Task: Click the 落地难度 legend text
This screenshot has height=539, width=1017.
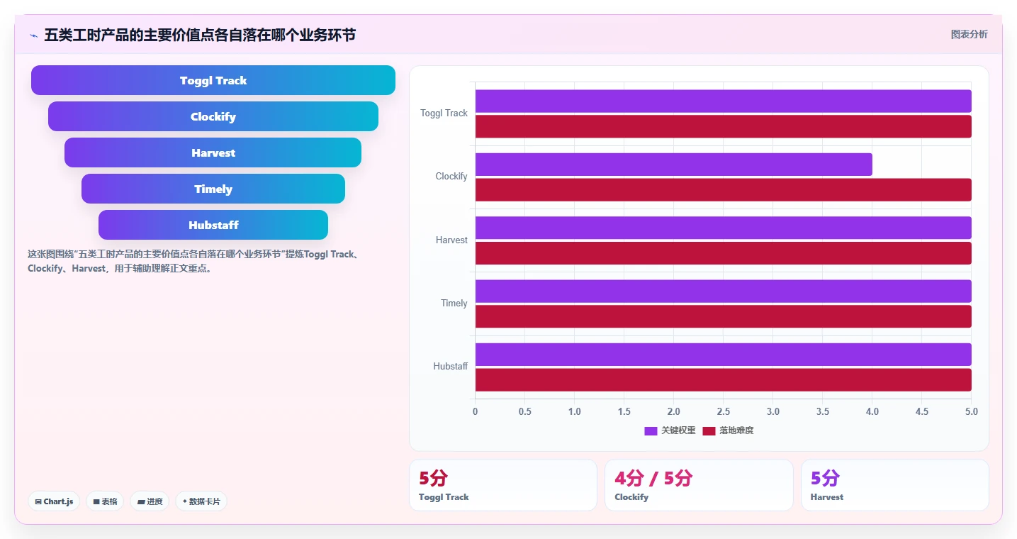Action: [x=736, y=430]
